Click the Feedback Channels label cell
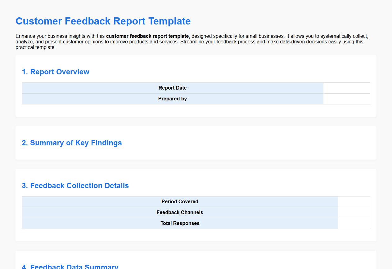This screenshot has width=392, height=269. (179, 213)
